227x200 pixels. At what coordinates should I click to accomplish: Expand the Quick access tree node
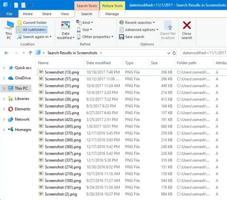click(x=4, y=68)
